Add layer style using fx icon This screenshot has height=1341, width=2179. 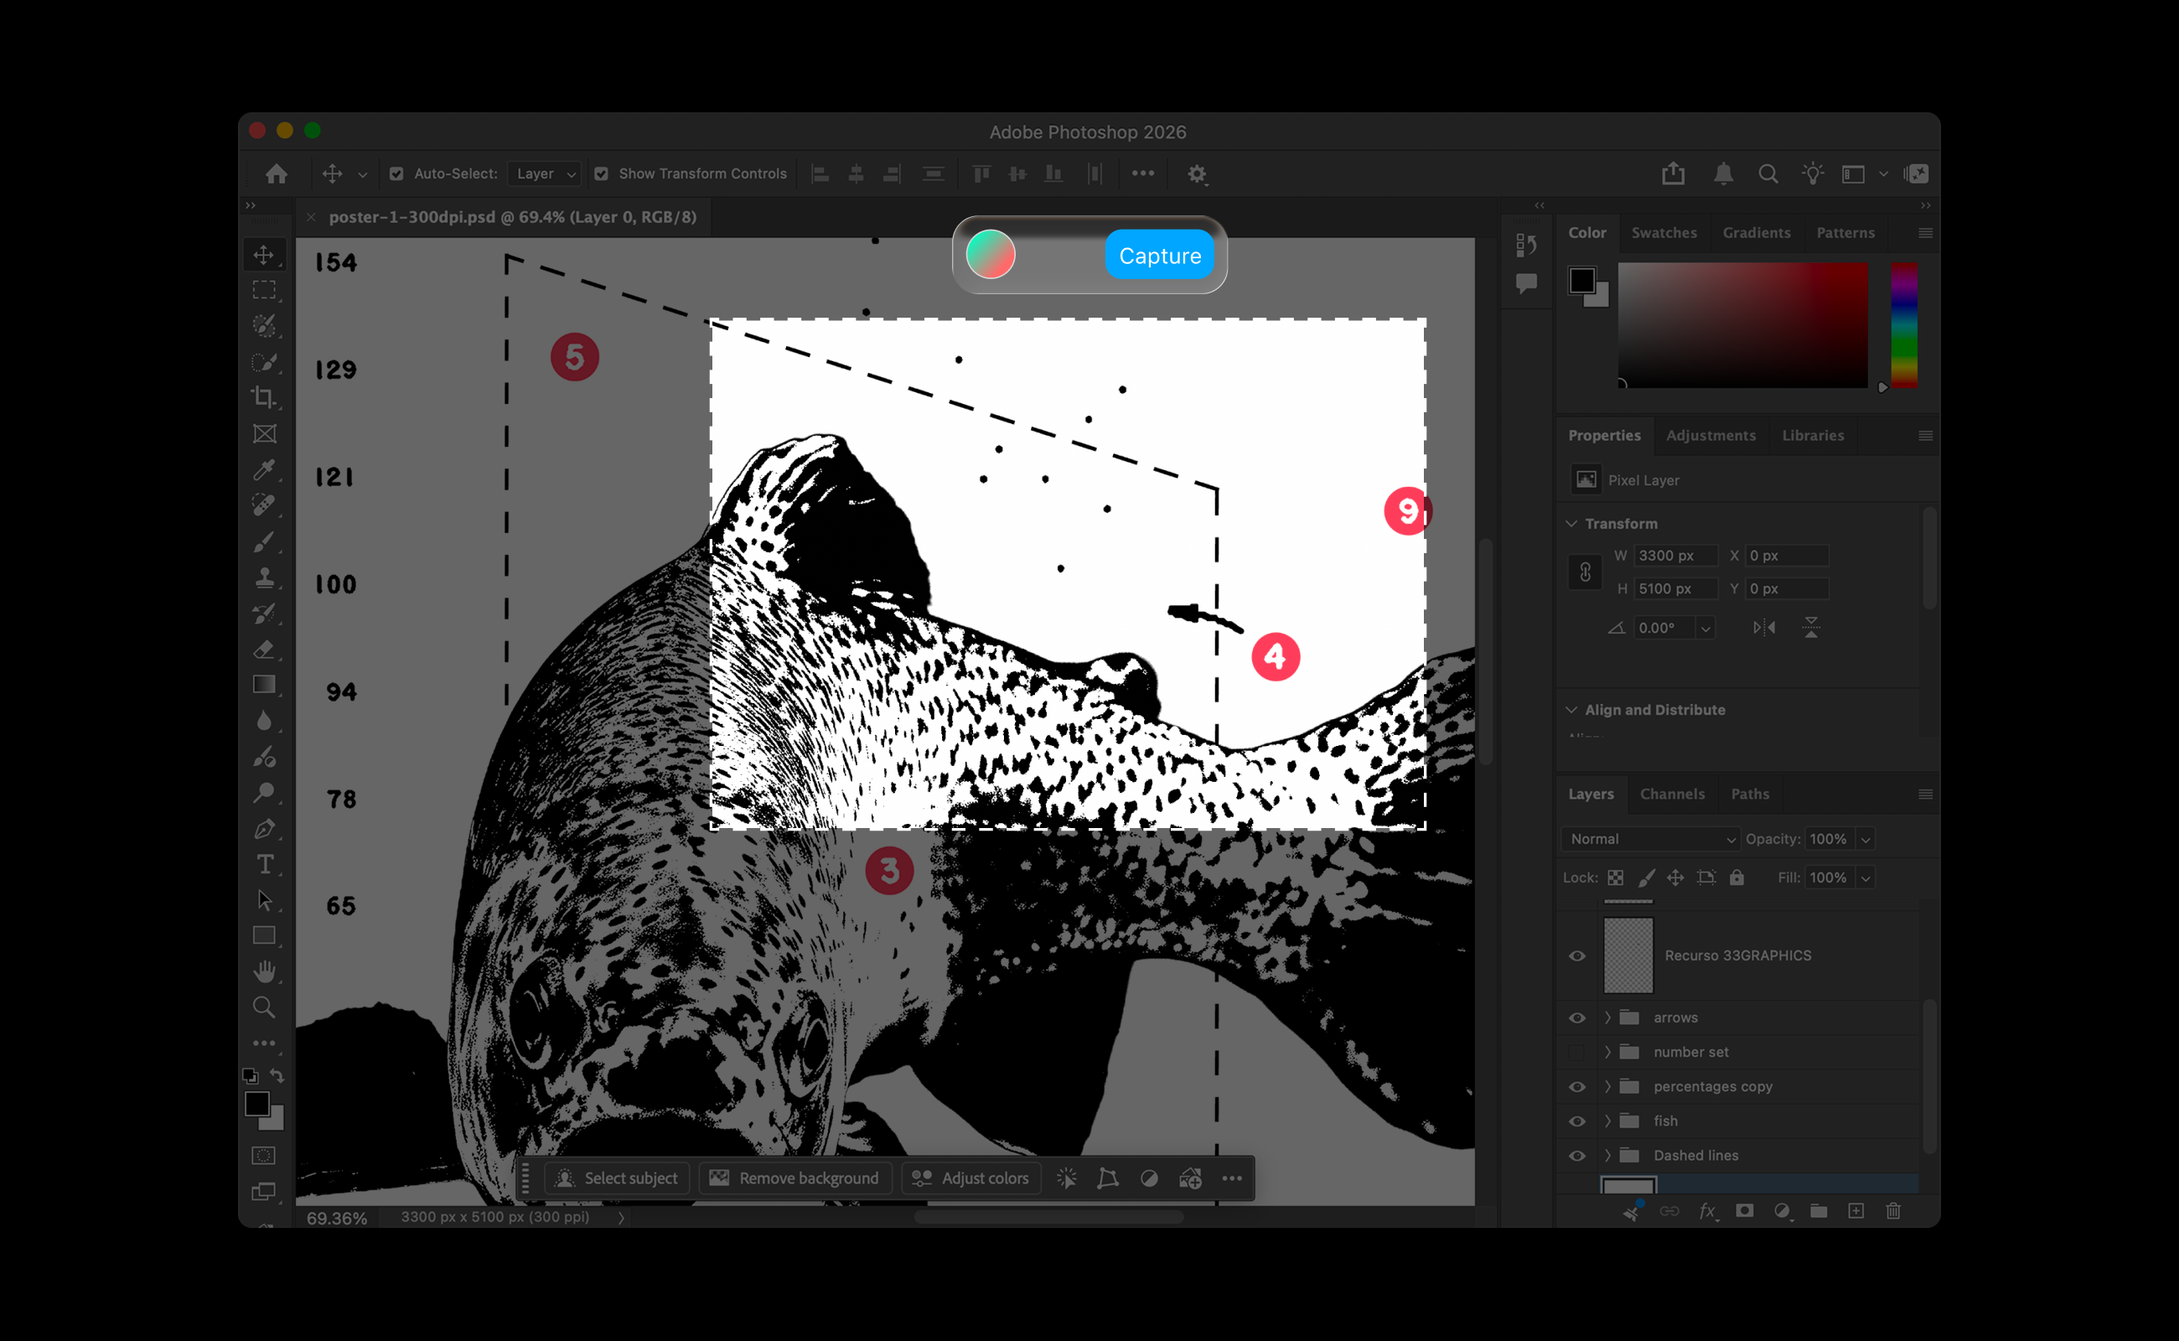point(1707,1210)
